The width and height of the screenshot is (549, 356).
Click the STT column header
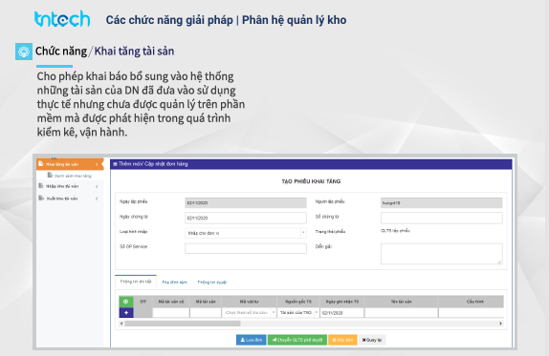coord(143,302)
